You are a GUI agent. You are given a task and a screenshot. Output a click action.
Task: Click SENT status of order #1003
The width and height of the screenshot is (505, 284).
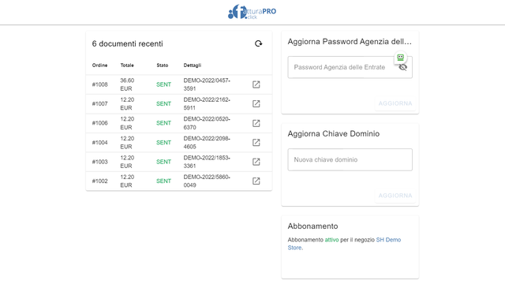pos(163,162)
